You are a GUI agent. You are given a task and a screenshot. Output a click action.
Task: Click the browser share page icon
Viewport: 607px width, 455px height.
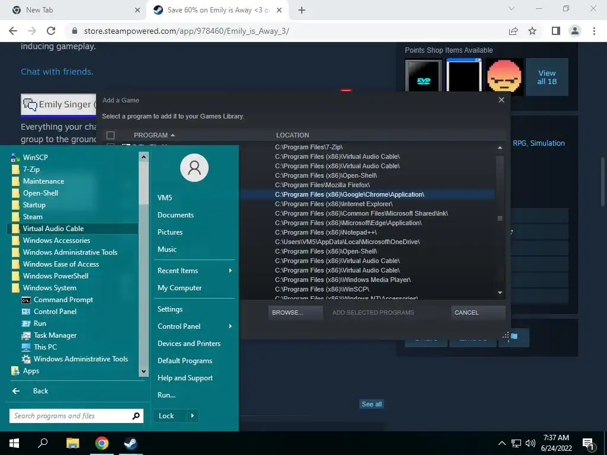click(513, 31)
